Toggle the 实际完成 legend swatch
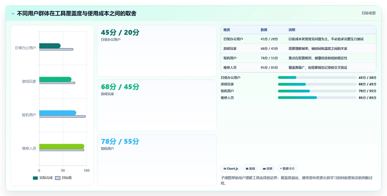 [35, 178]
